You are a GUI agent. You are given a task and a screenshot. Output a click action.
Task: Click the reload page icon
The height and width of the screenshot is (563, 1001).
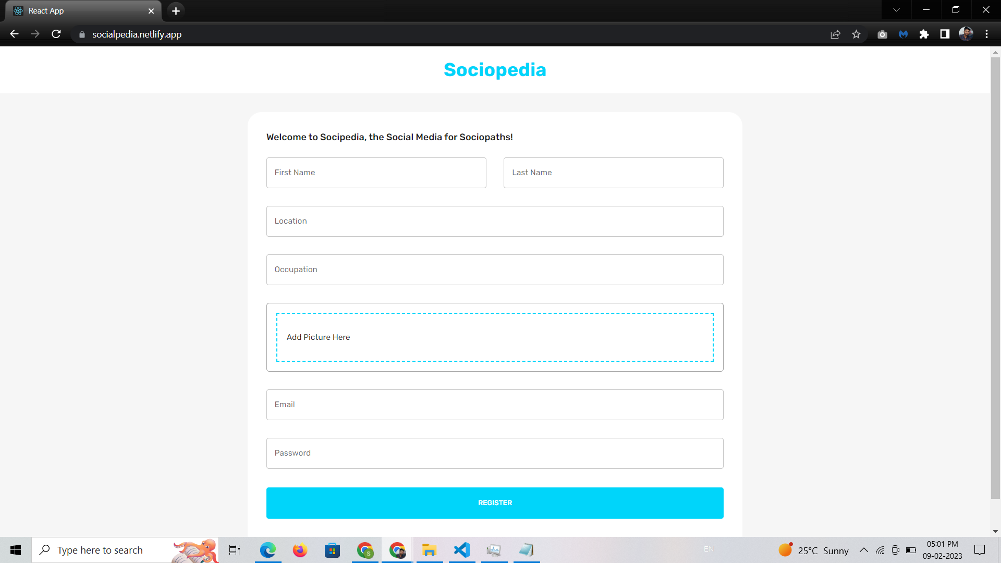[x=57, y=34]
